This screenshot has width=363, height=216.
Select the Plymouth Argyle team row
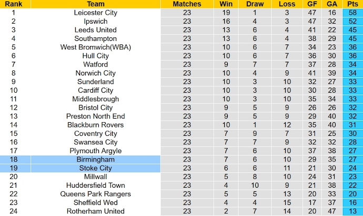pyautogui.click(x=95, y=150)
